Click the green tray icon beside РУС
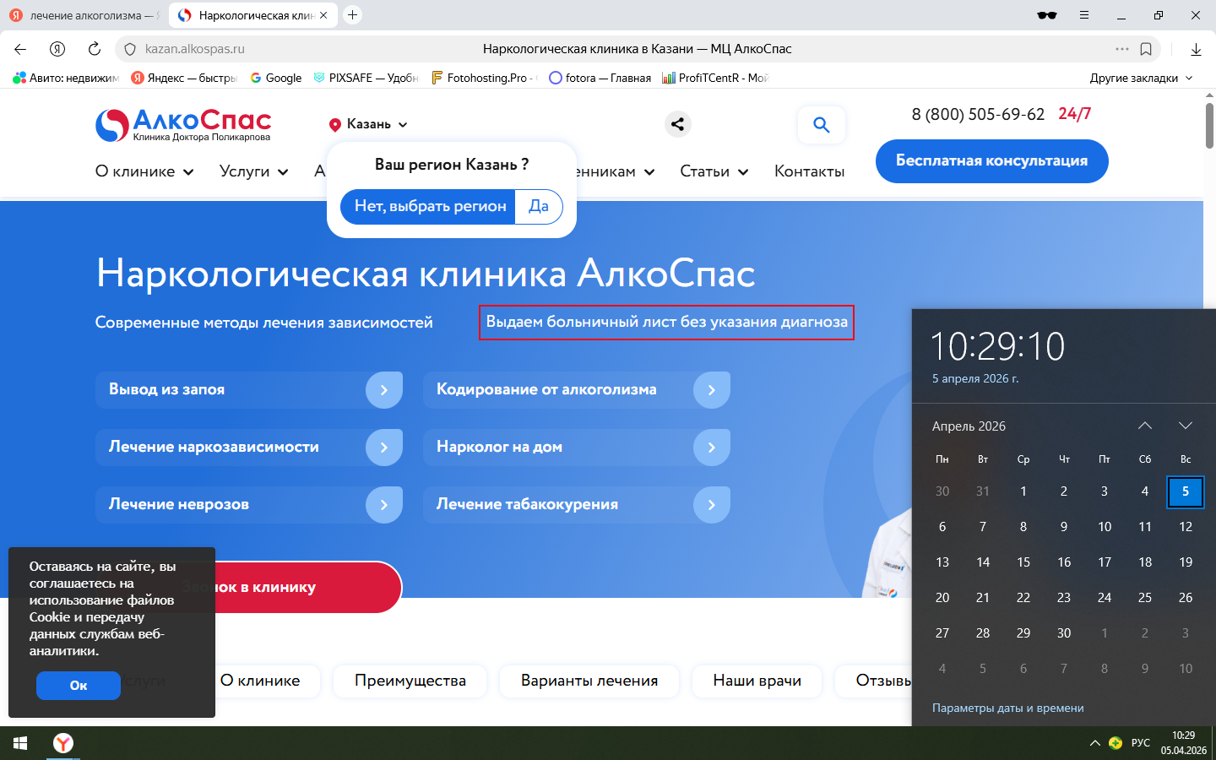Image resolution: width=1216 pixels, height=760 pixels. (1116, 743)
